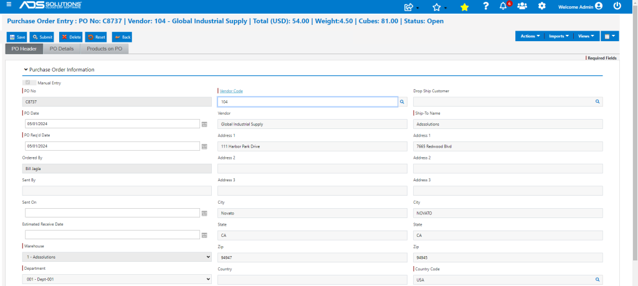Image resolution: width=638 pixels, height=286 pixels.
Task: Click the yellow filled star icon
Action: point(464,7)
